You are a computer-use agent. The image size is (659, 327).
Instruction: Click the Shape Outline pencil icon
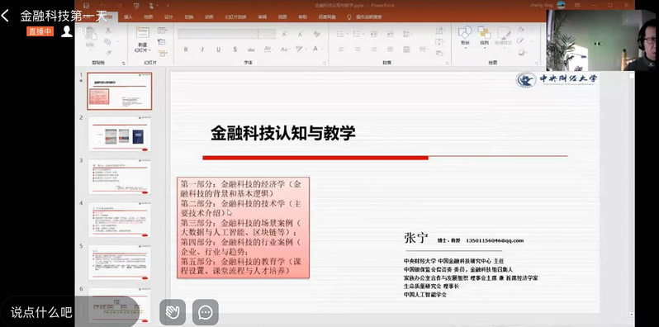tap(521, 40)
